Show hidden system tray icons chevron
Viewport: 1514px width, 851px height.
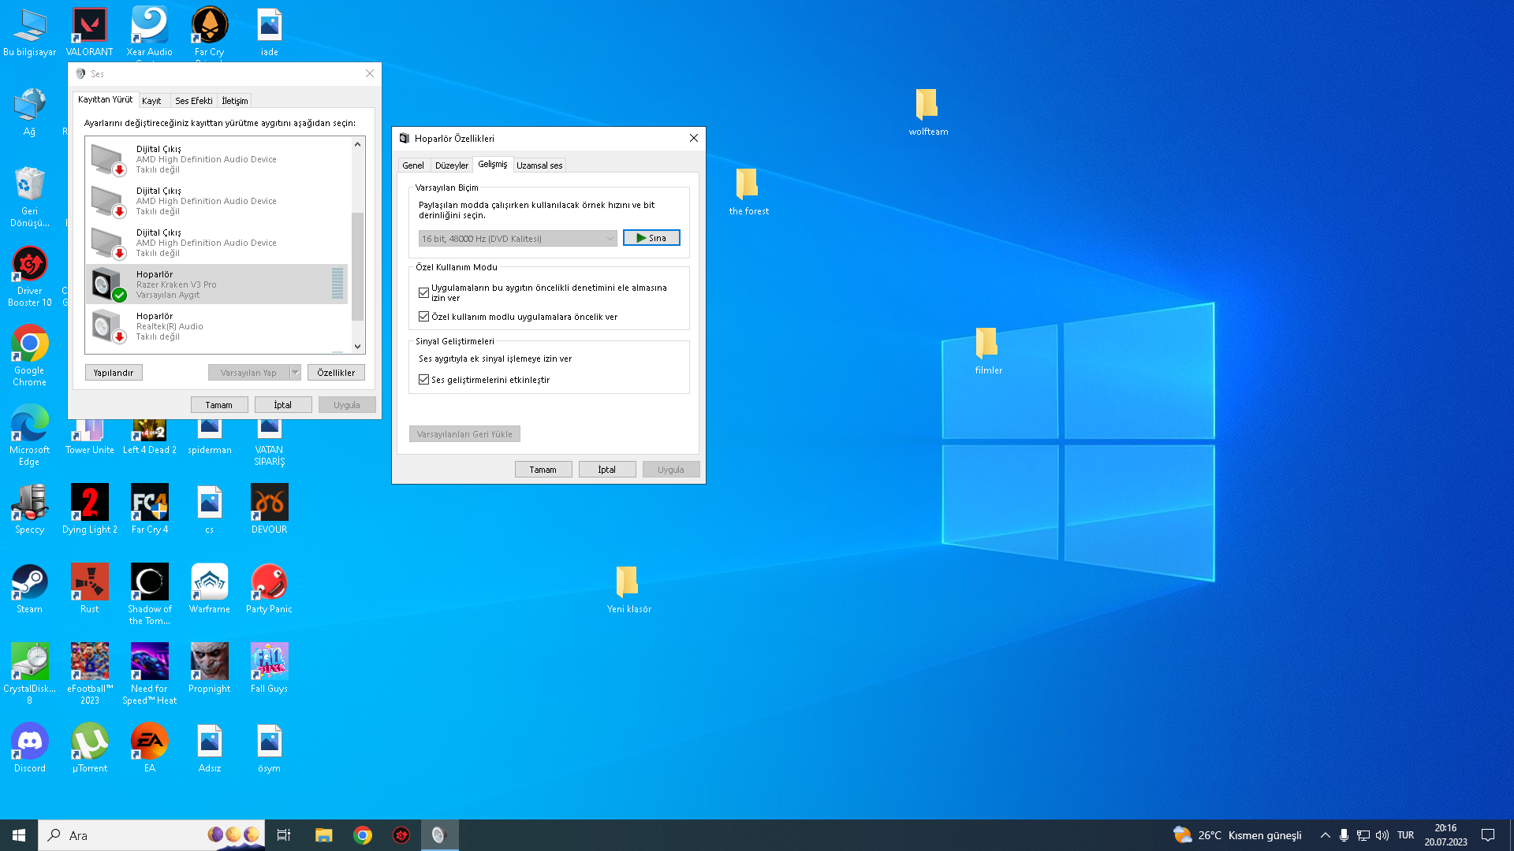(1325, 835)
